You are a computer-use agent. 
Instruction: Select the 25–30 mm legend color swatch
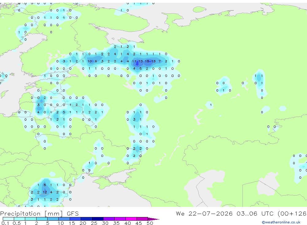coord(98,219)
